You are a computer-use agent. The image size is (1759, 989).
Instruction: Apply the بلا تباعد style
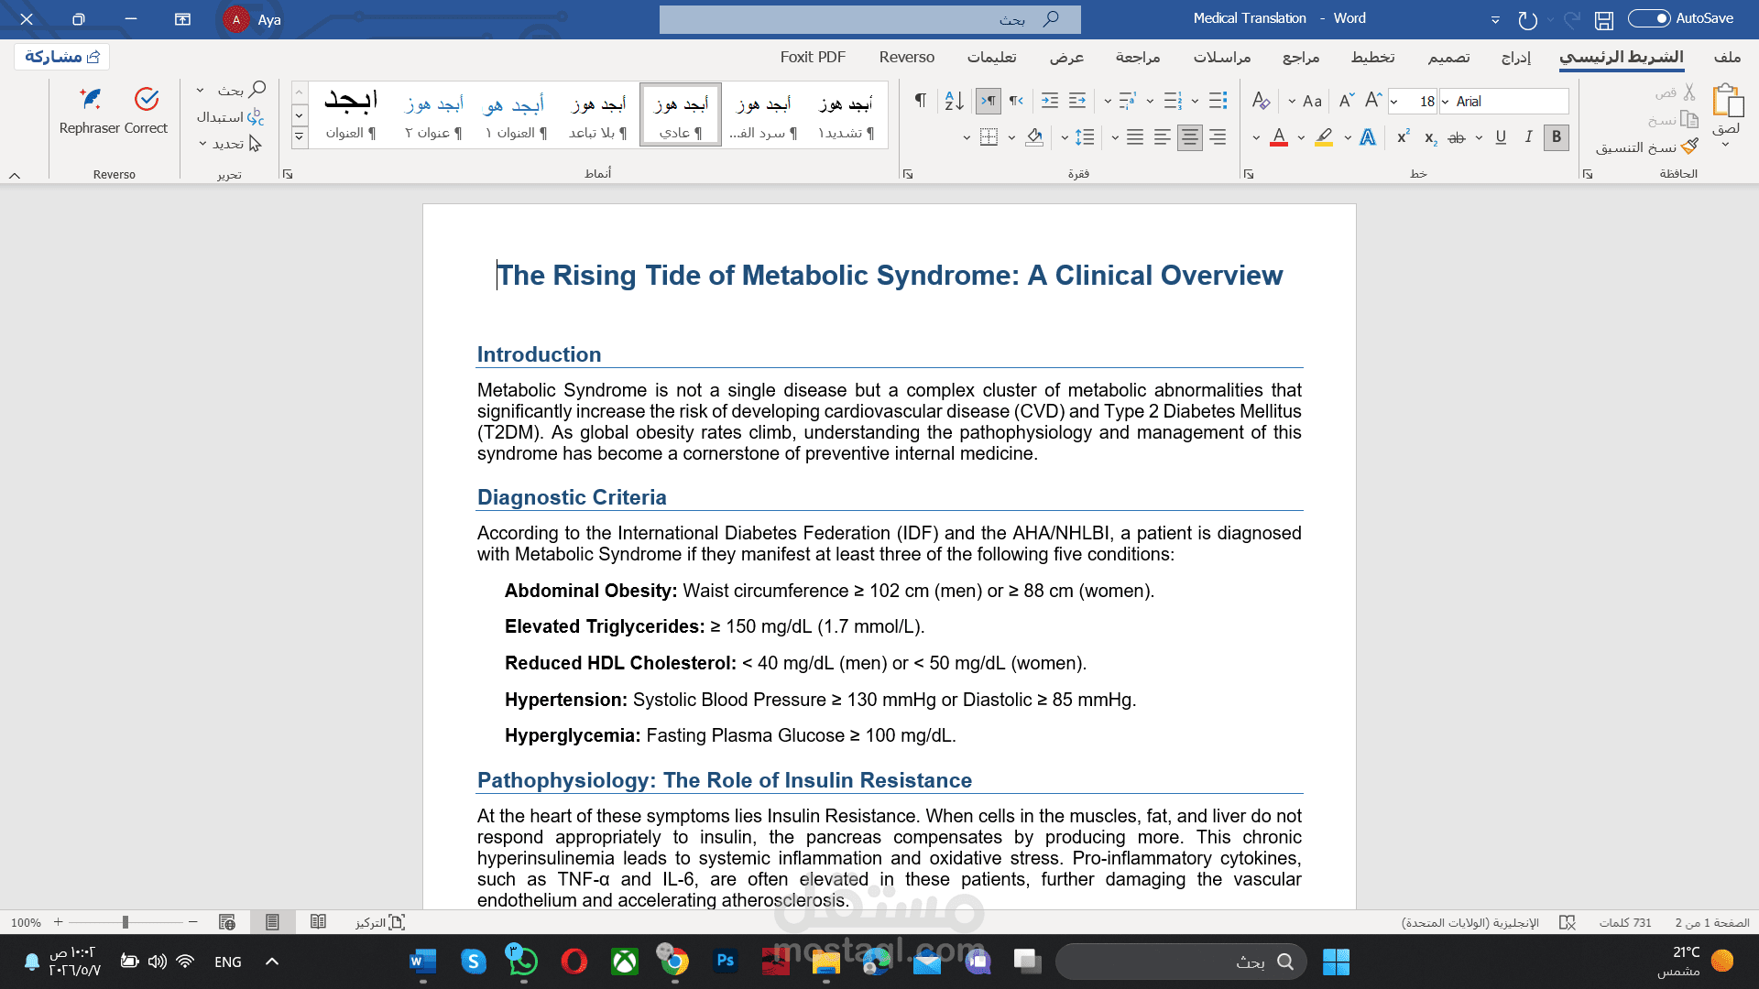click(598, 114)
